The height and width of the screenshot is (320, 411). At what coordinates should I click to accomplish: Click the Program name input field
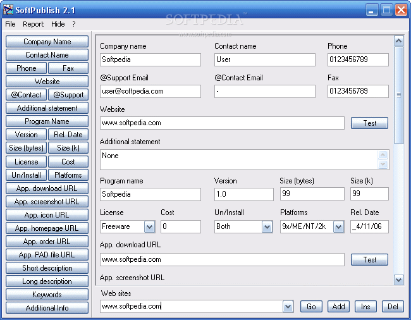pos(150,194)
